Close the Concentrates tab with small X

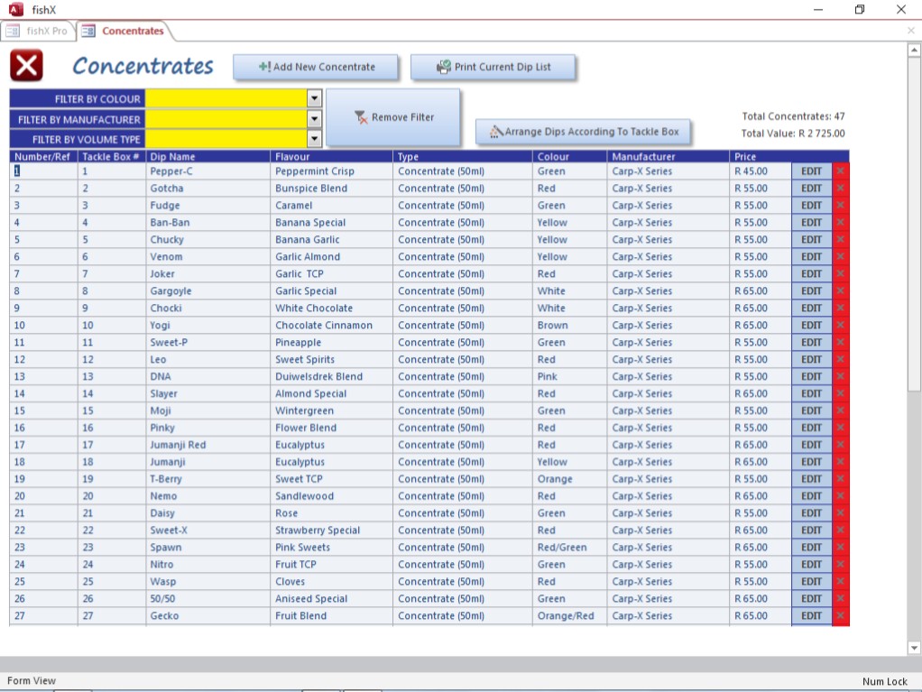[910, 31]
